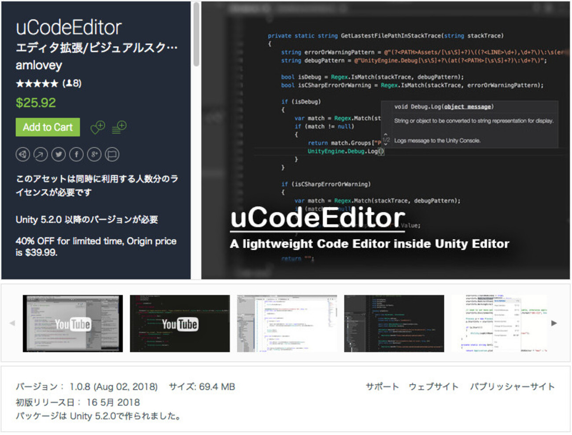Show previous thumbnails with left arrow
572x435 pixels.
point(12,323)
